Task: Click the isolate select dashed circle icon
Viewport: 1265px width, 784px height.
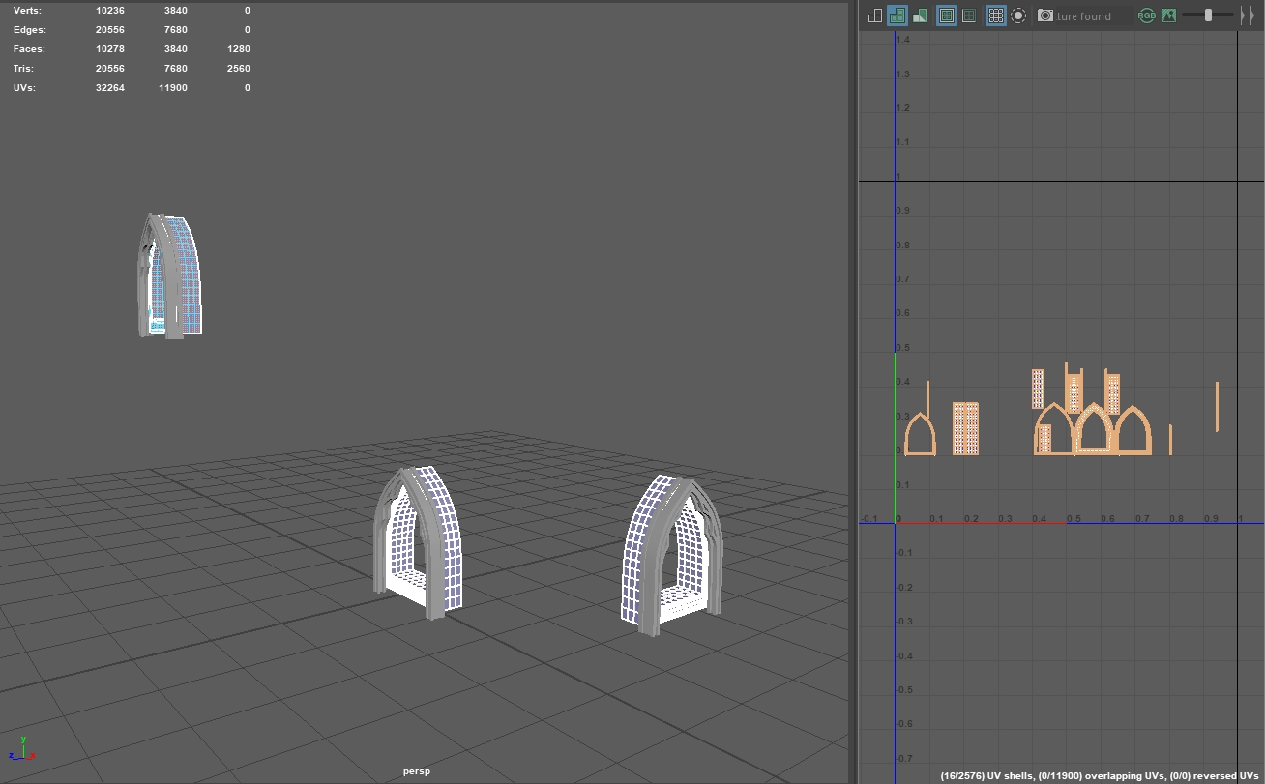Action: [x=1018, y=15]
